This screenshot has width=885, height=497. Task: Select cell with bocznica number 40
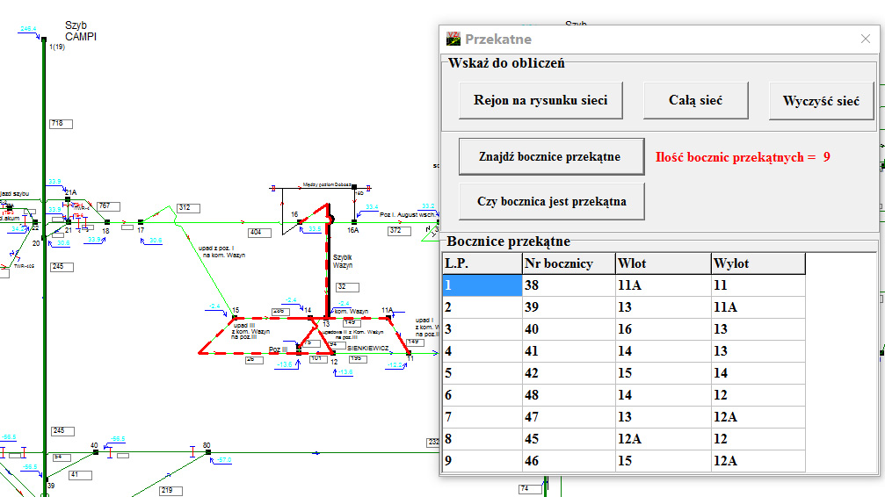click(569, 329)
